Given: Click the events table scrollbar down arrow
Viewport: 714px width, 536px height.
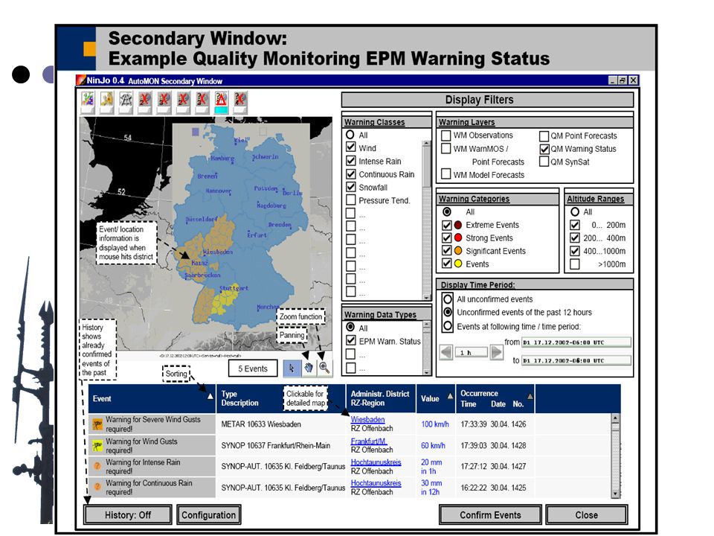Looking at the screenshot, I should point(615,493).
